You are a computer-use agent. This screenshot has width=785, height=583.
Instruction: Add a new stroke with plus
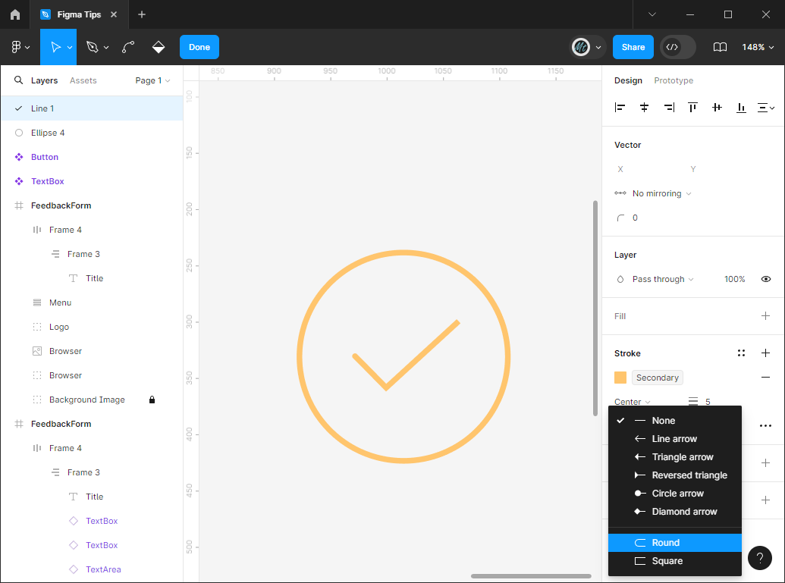pos(765,353)
